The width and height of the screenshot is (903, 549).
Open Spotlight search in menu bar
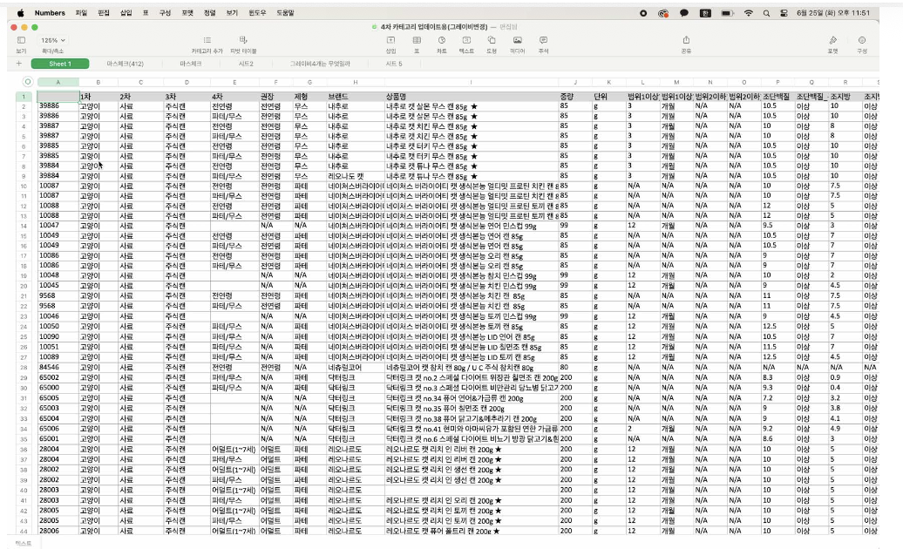point(766,13)
